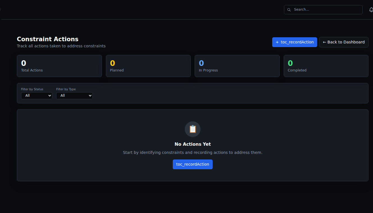Select the Planned stat card
Screen dimensions: 373x213
click(x=148, y=66)
